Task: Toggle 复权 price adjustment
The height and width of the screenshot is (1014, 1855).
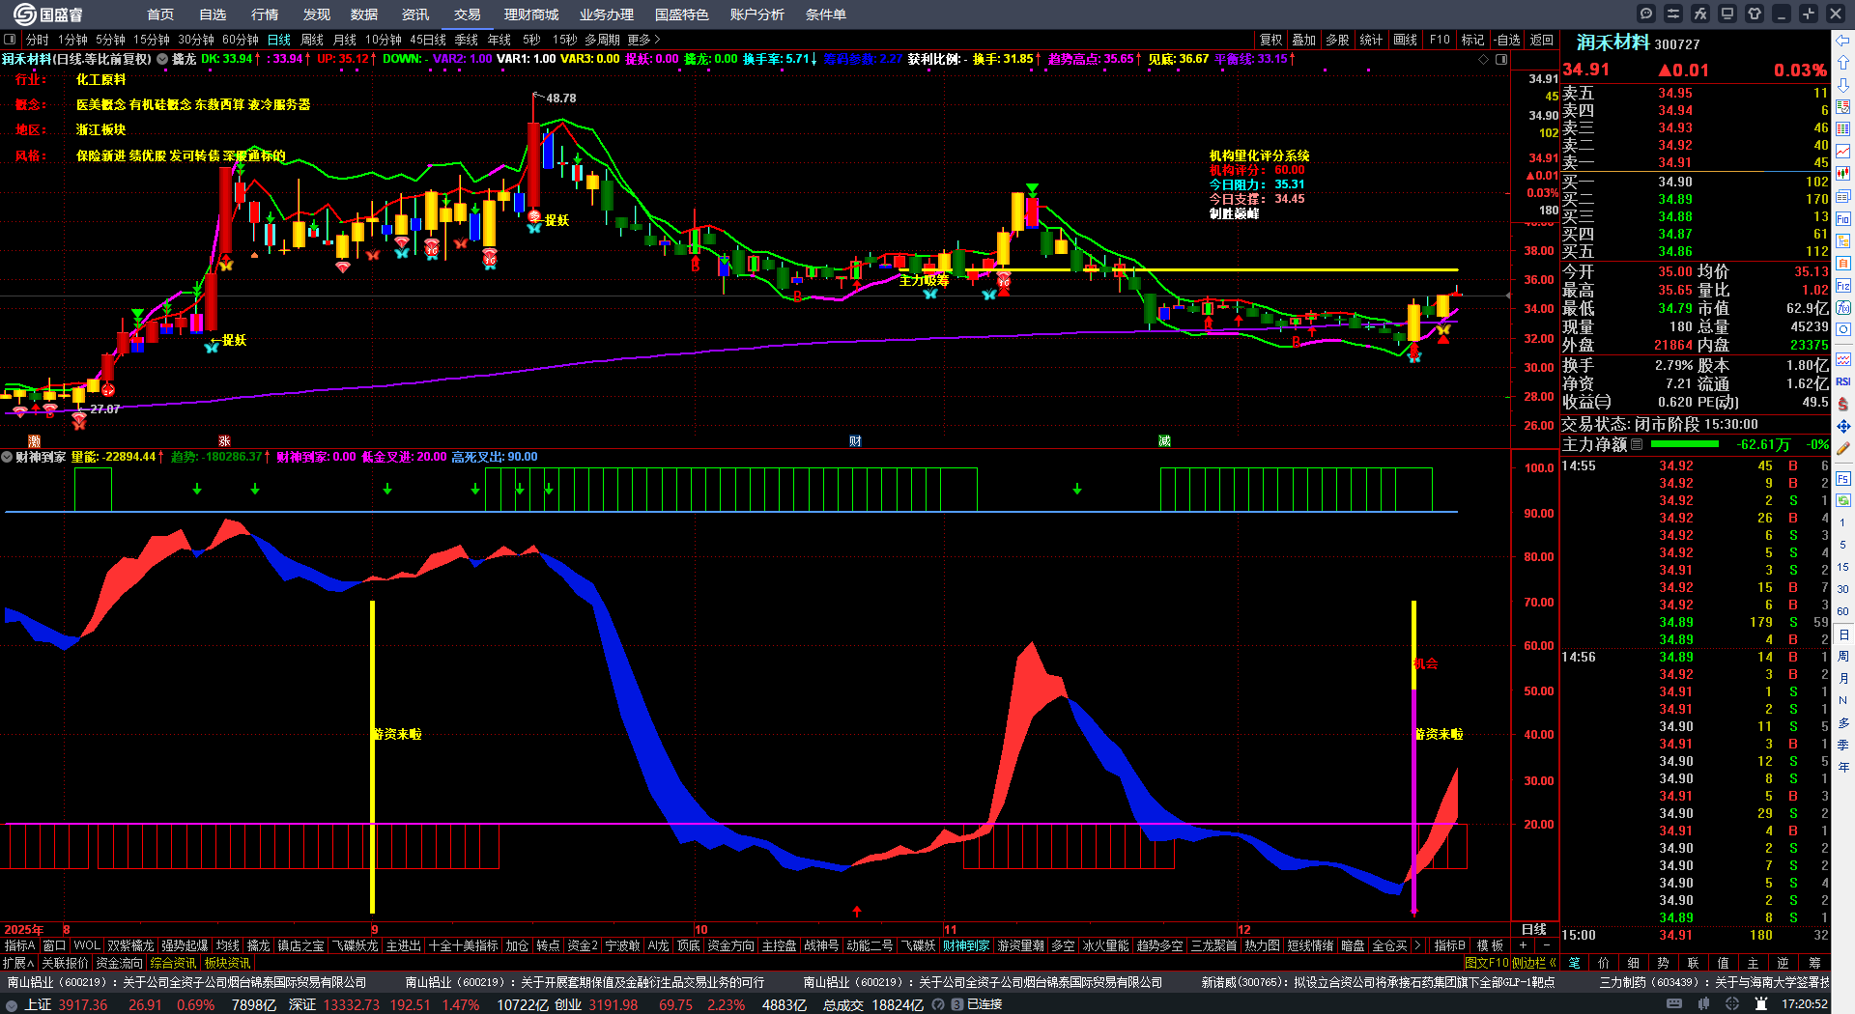Action: point(1271,40)
